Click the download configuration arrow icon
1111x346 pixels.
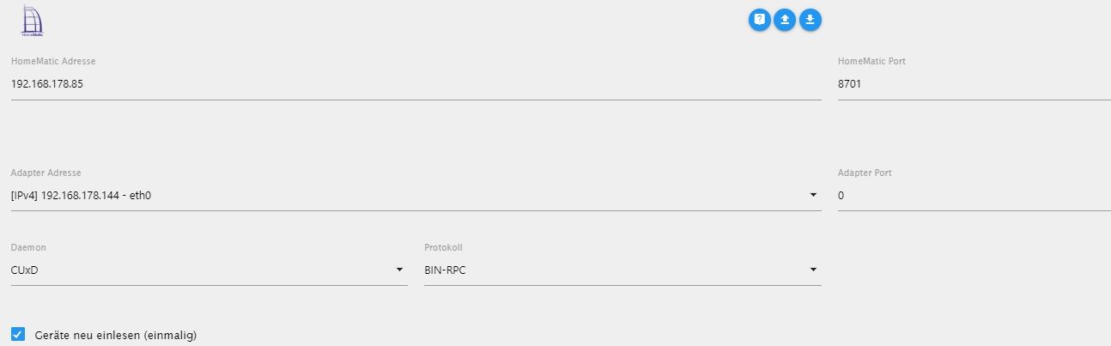(810, 20)
